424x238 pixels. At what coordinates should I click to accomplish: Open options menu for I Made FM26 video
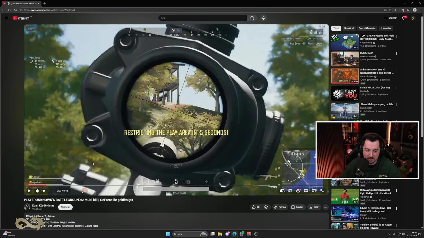coord(396,88)
